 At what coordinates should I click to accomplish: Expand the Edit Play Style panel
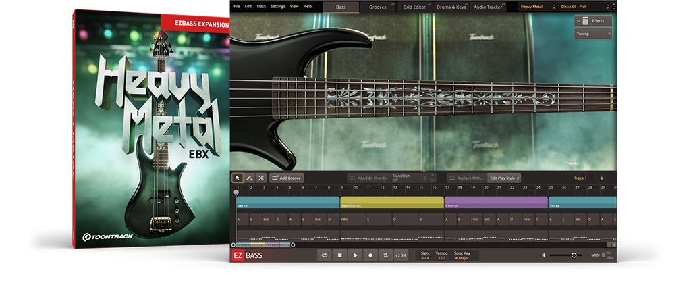pos(504,178)
